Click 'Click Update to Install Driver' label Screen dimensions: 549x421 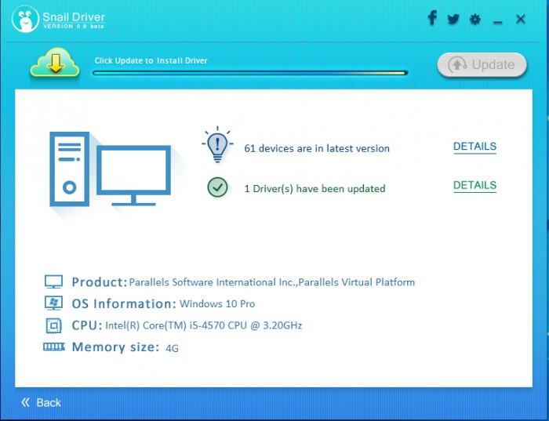(x=151, y=60)
